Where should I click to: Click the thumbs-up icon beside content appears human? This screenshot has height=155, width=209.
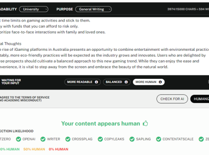point(145,123)
